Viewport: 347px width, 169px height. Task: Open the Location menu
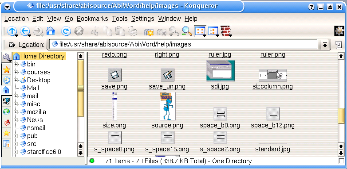[16, 19]
